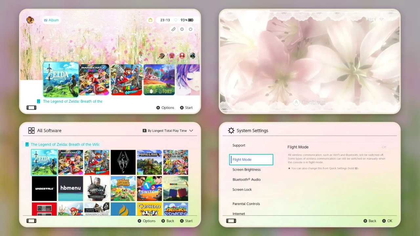Select the pink-faced small user avatar
The image size is (420, 236).
point(172,56)
